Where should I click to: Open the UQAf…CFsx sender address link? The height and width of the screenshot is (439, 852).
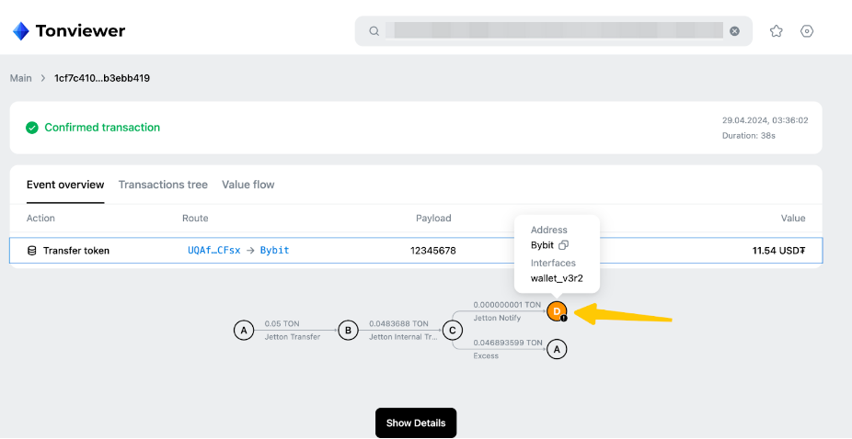click(213, 251)
